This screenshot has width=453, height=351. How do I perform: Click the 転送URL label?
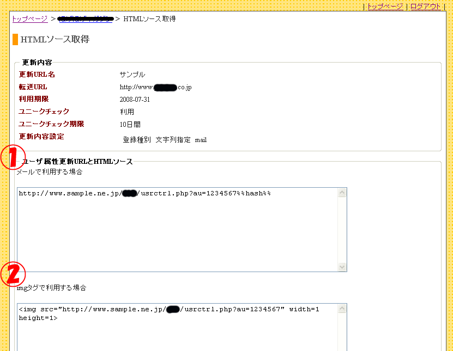pyautogui.click(x=33, y=87)
